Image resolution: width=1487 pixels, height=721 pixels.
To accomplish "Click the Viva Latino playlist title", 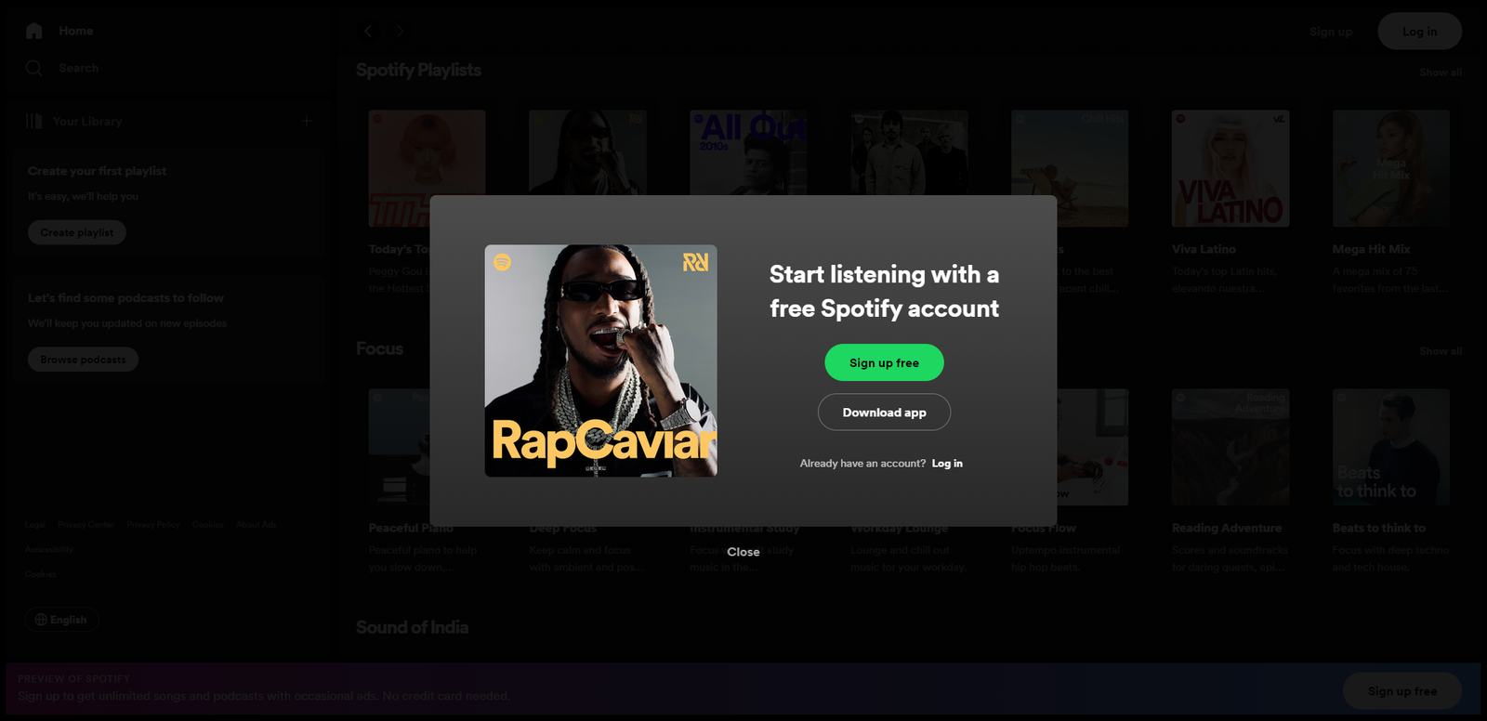I will click(x=1204, y=249).
